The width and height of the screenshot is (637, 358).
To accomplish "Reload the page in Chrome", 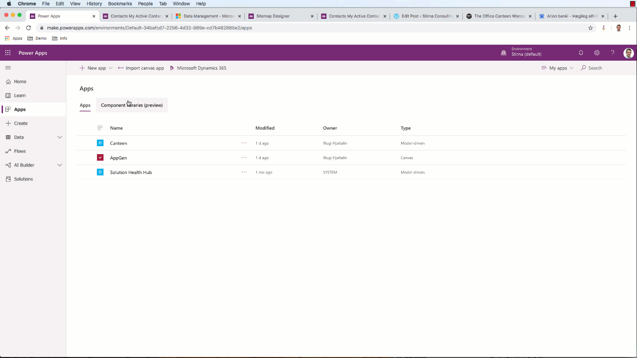I will click(x=28, y=28).
